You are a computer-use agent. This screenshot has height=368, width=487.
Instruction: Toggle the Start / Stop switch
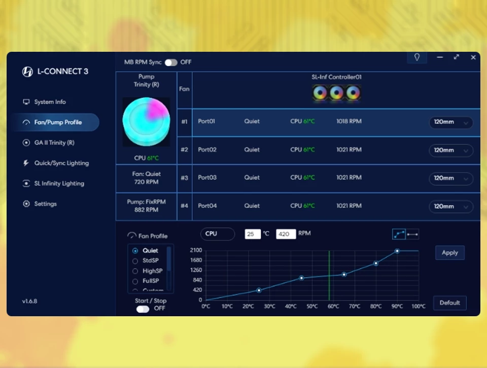click(x=143, y=309)
